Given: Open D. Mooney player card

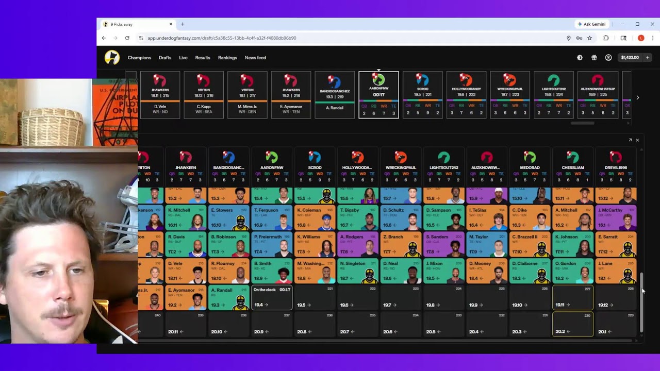Looking at the screenshot, I should coord(487,272).
